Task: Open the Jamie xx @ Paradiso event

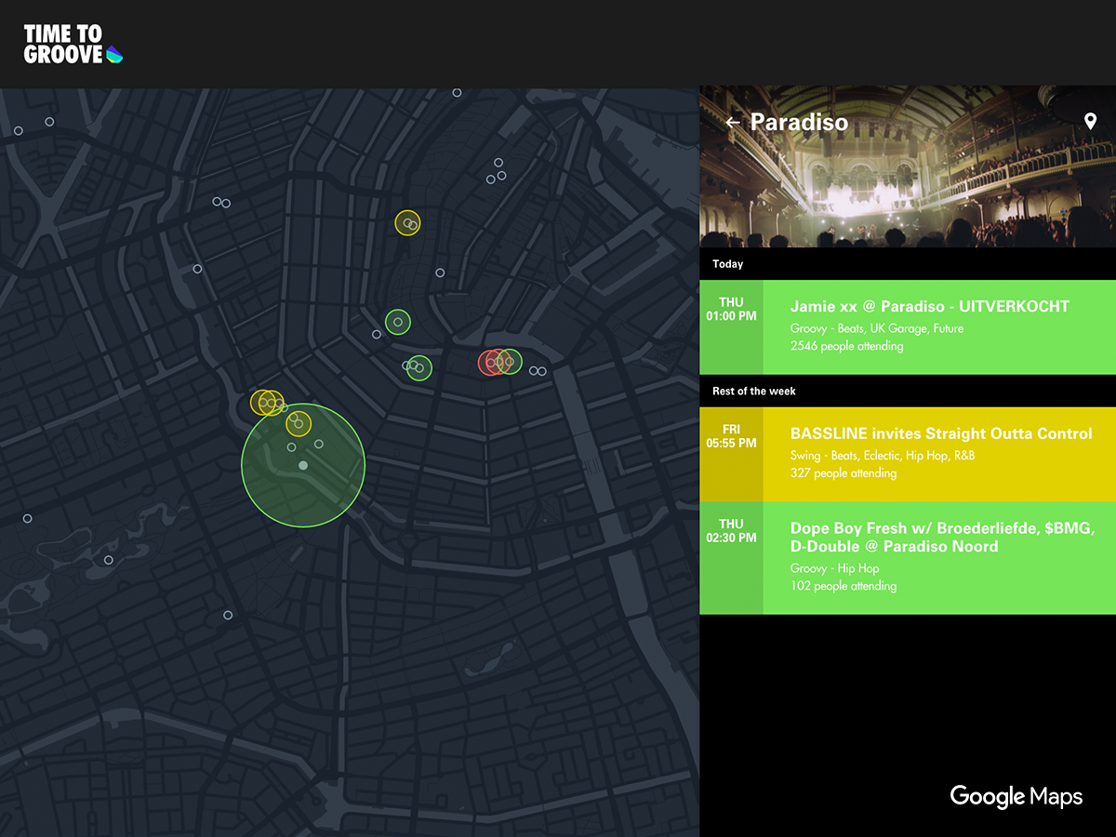Action: (x=908, y=327)
